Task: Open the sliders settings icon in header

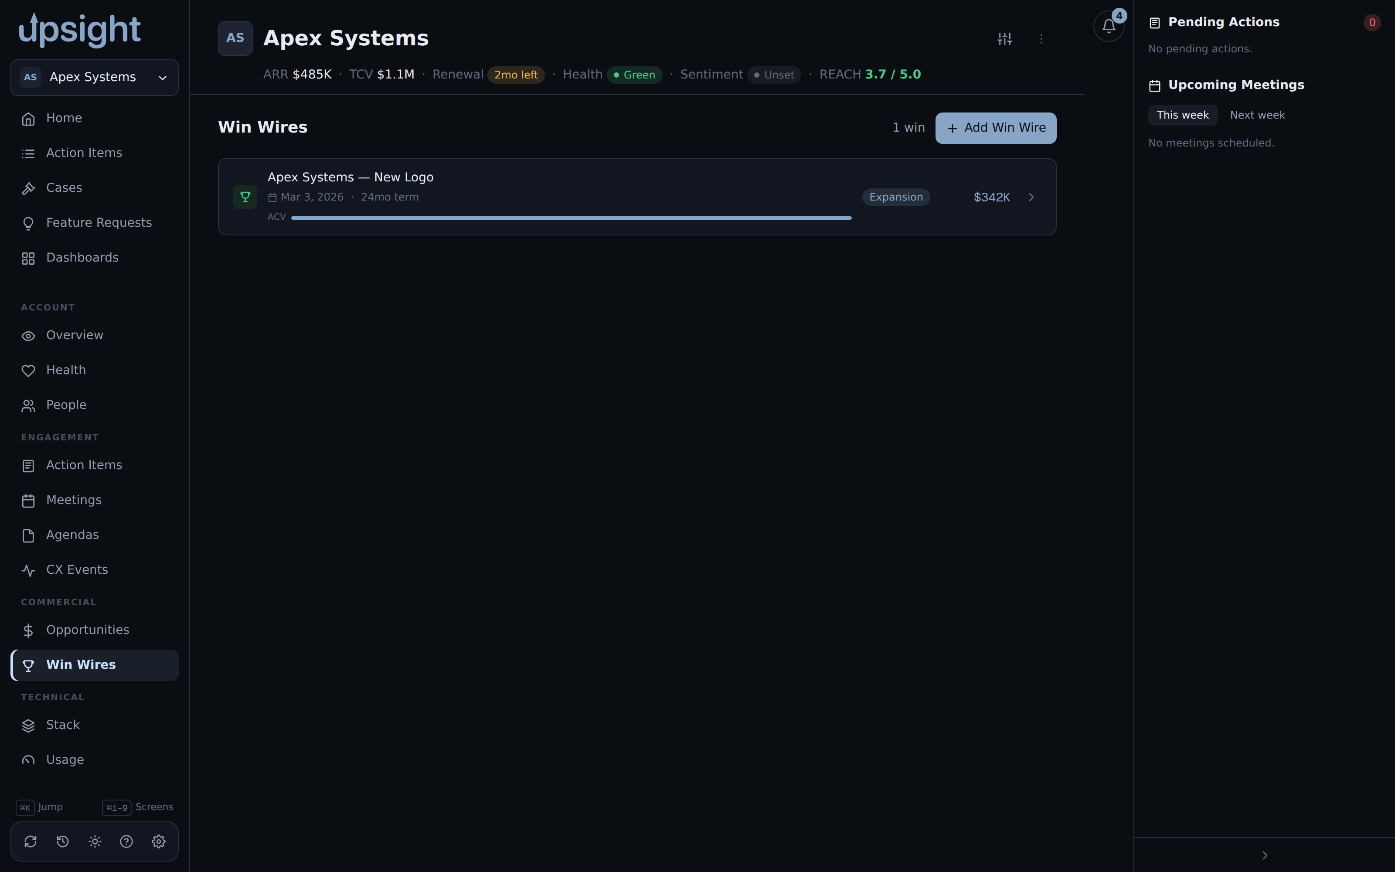Action: pos(1005,39)
